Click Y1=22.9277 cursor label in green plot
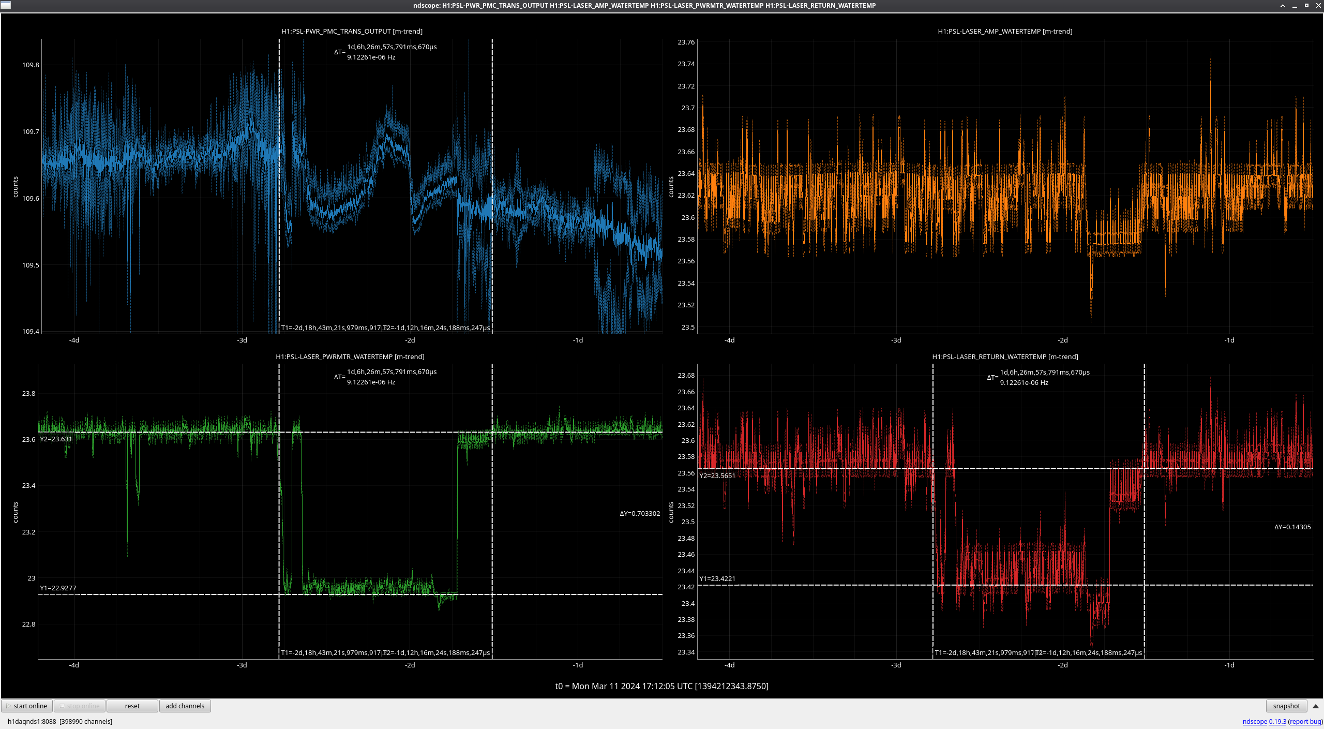This screenshot has height=729, width=1324. tap(58, 588)
